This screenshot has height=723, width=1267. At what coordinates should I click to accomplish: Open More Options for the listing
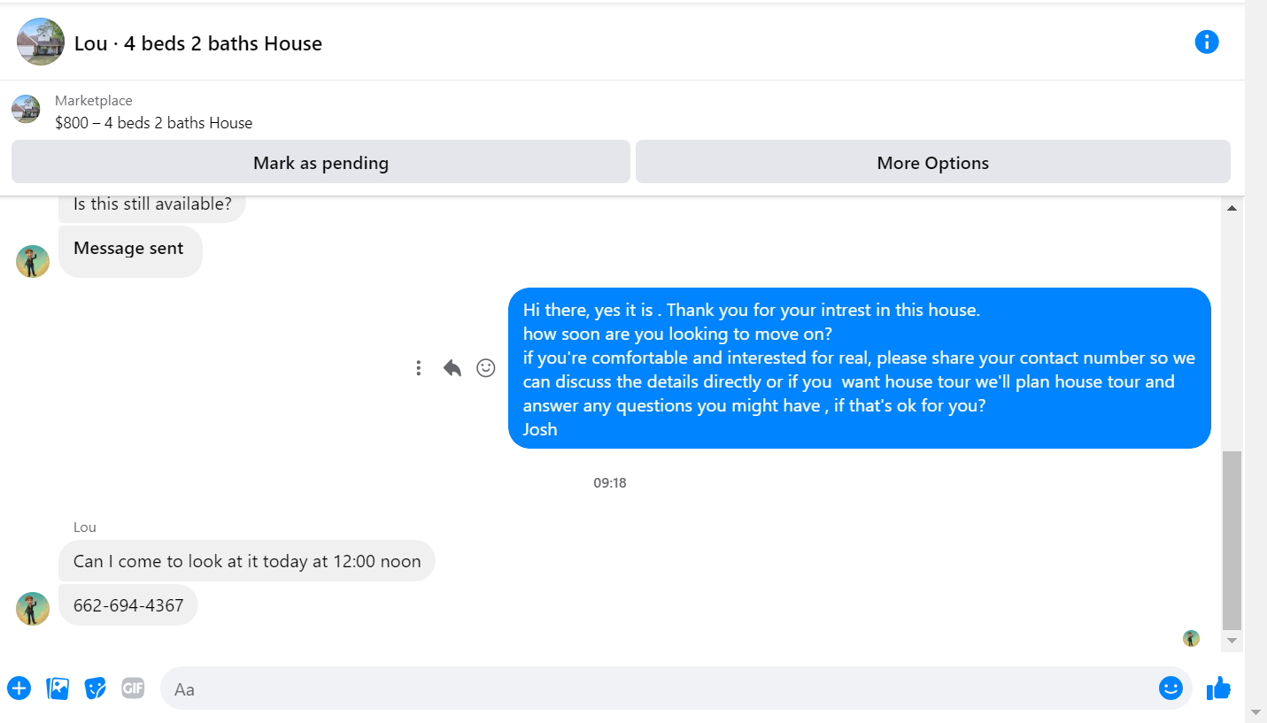tap(933, 162)
